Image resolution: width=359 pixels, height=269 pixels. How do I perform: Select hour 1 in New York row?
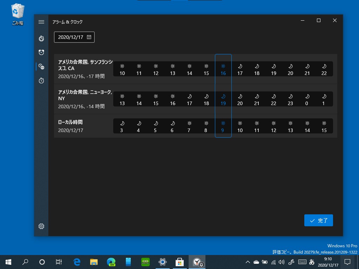pyautogui.click(x=324, y=100)
